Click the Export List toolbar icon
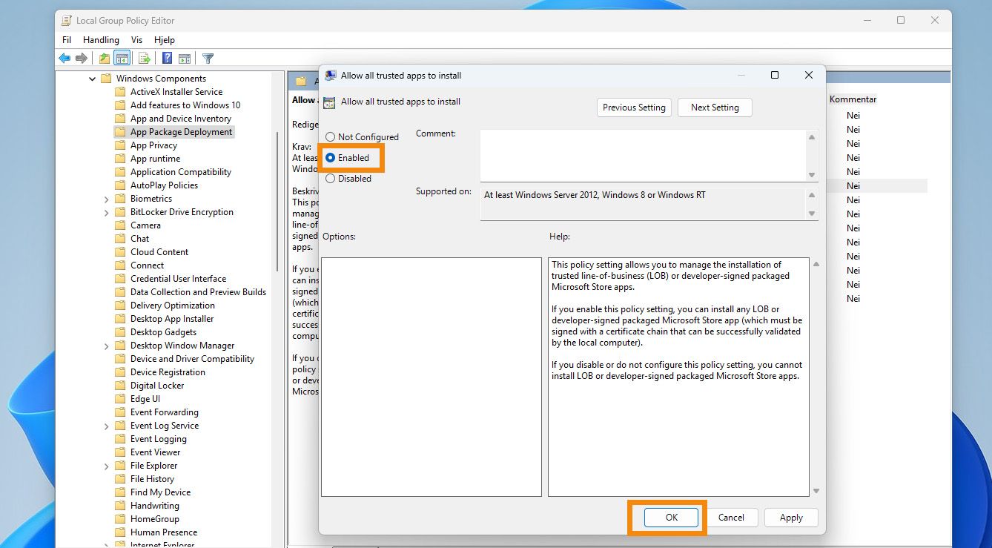 [x=145, y=59]
